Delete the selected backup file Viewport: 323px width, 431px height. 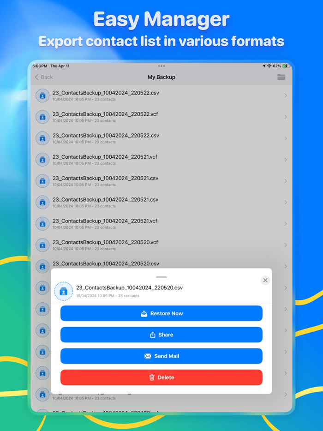pyautogui.click(x=161, y=377)
